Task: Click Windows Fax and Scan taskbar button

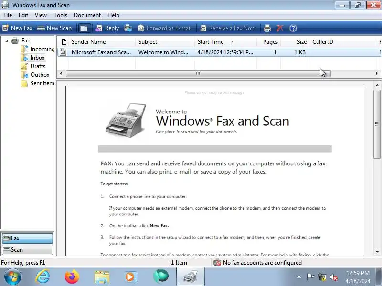Action: [191, 277]
